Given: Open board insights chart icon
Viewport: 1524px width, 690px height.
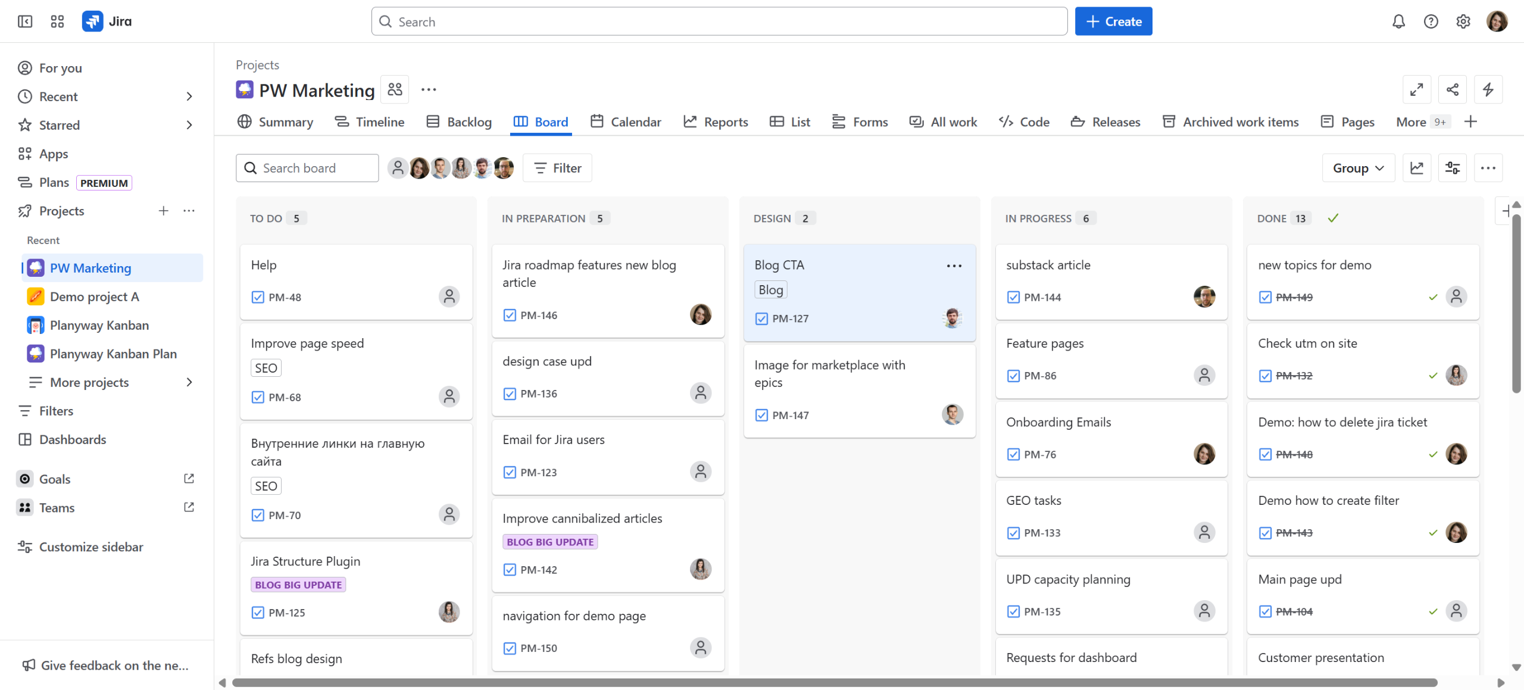Looking at the screenshot, I should 1416,168.
